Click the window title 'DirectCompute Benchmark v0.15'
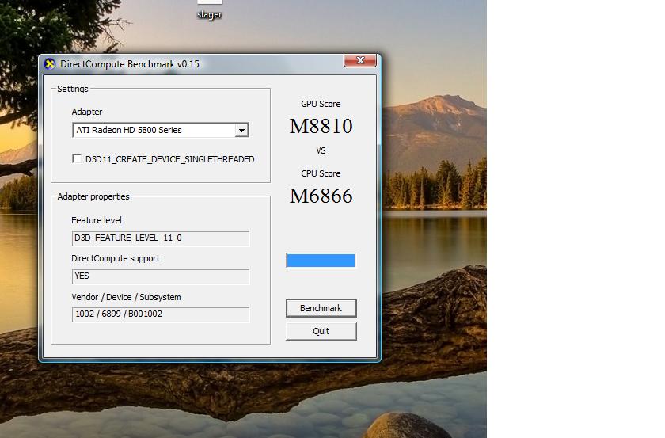 click(129, 64)
